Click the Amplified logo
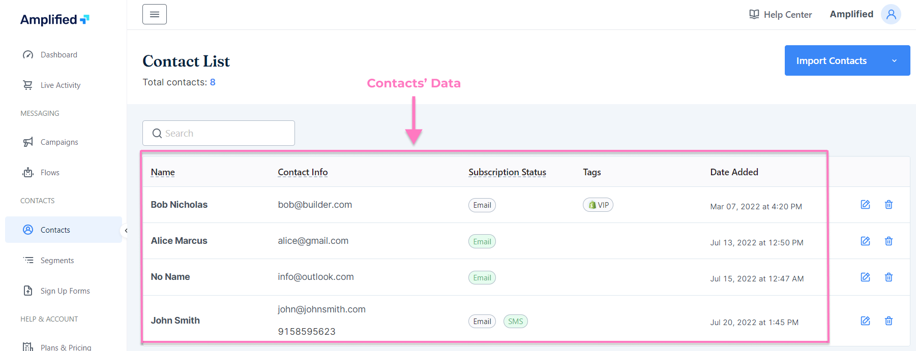This screenshot has height=351, width=916. 55,20
